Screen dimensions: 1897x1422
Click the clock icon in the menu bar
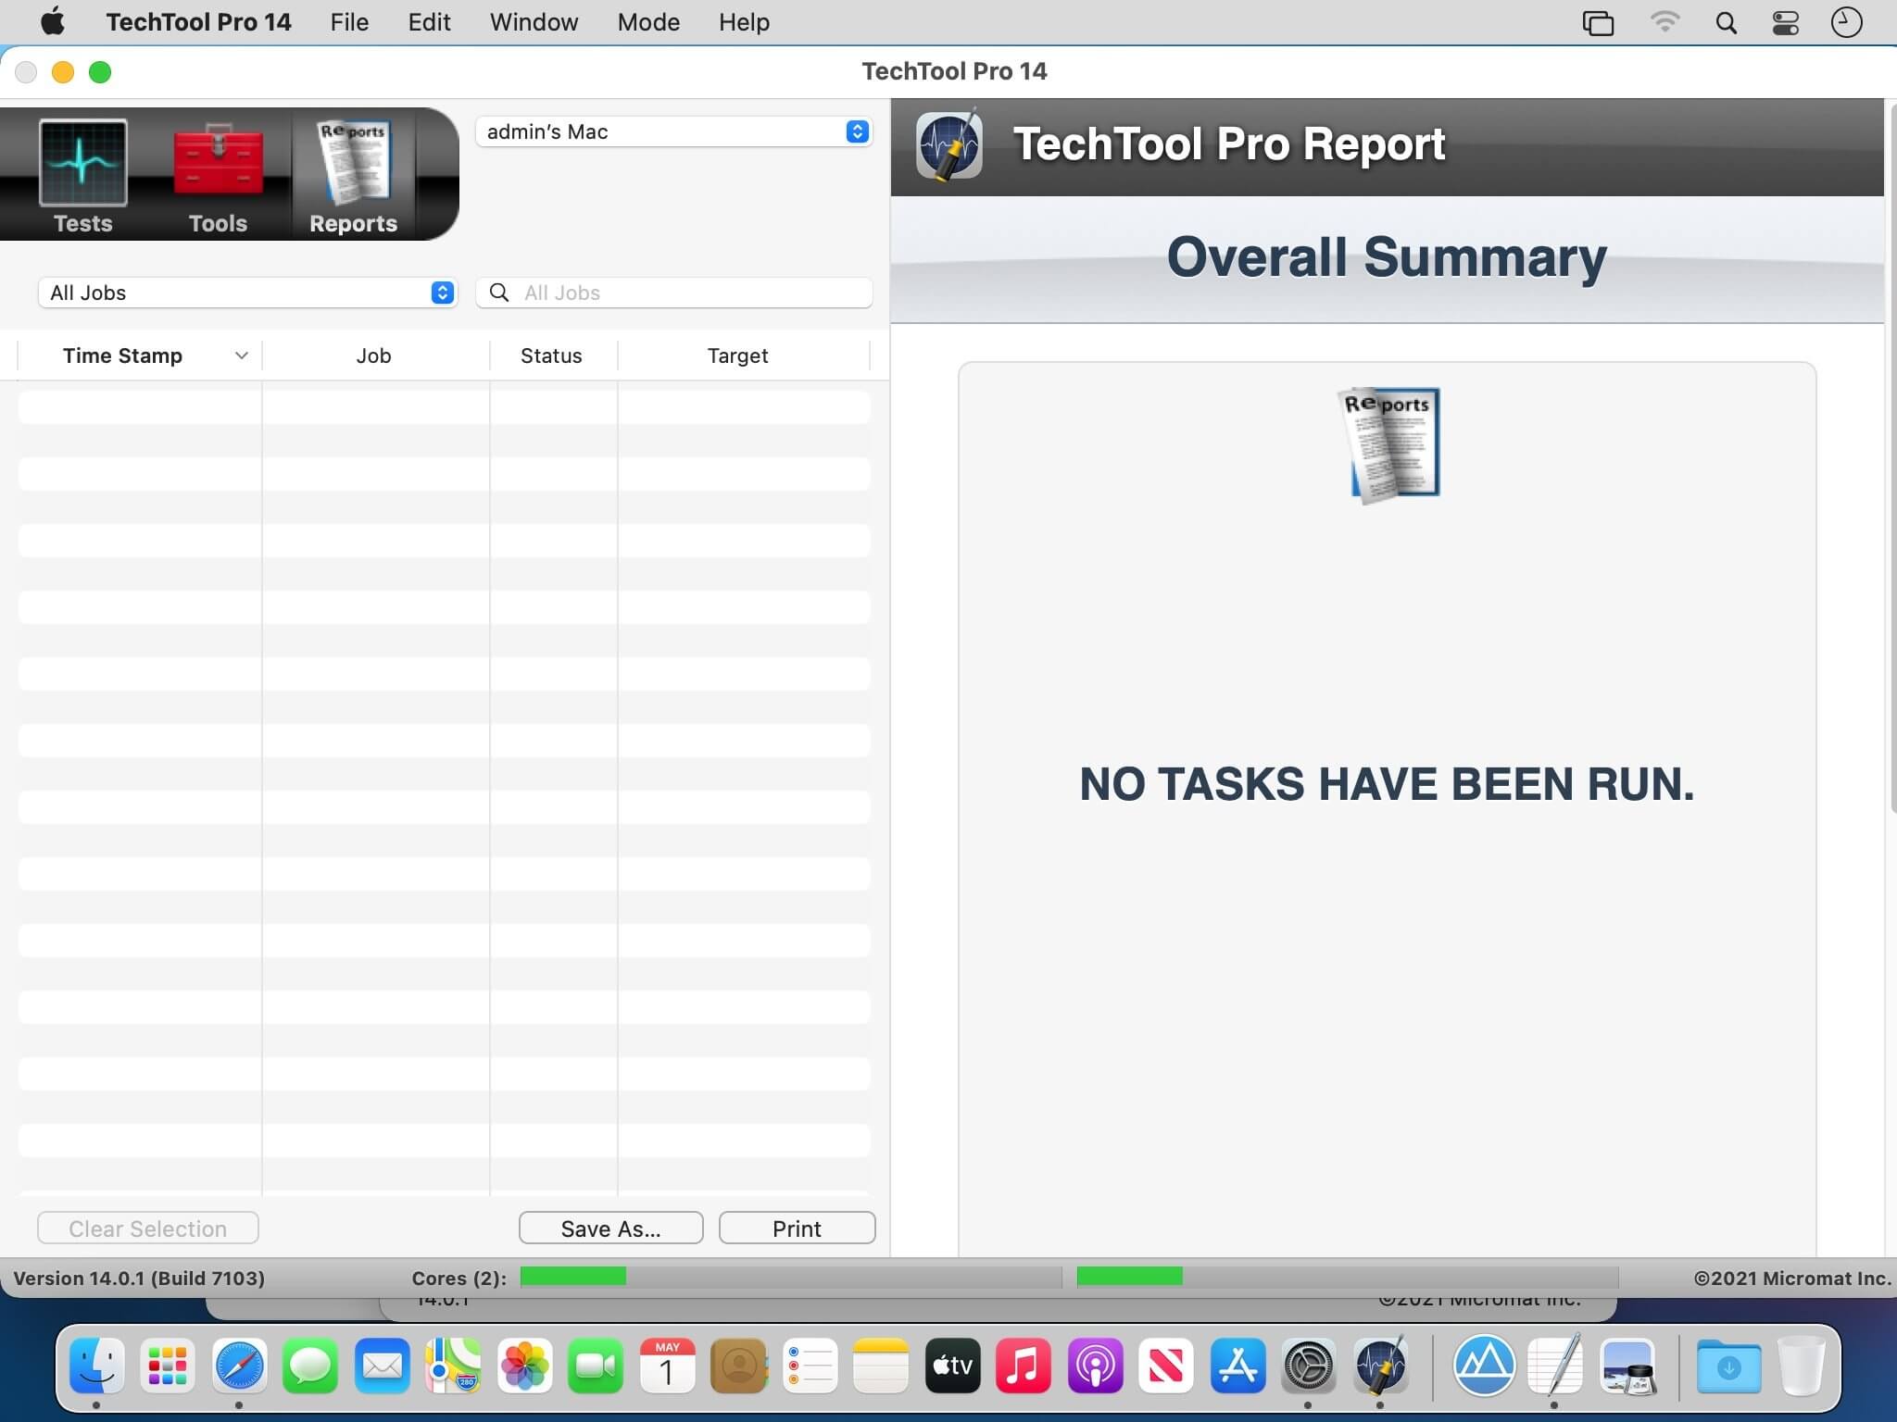tap(1846, 23)
